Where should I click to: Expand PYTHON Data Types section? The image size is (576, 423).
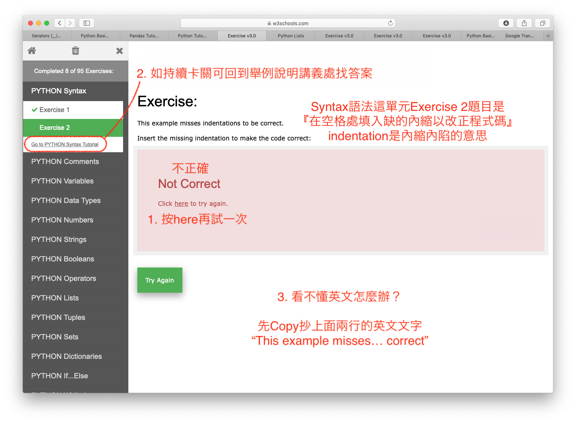[66, 201]
